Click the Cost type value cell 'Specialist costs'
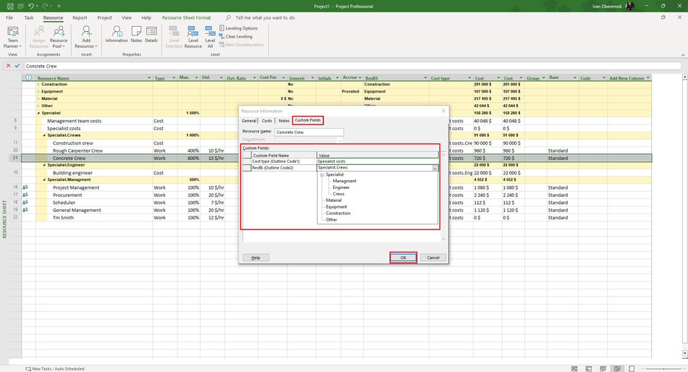This screenshot has width=688, height=372. tap(377, 161)
